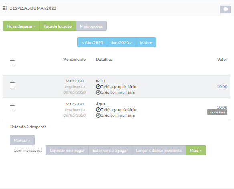The image size is (234, 189).
Task: Toggle the select-all checkbox in table header
Action: (x=12, y=63)
